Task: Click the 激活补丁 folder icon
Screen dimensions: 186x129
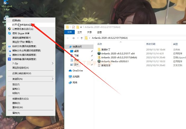Action: click(x=99, y=50)
